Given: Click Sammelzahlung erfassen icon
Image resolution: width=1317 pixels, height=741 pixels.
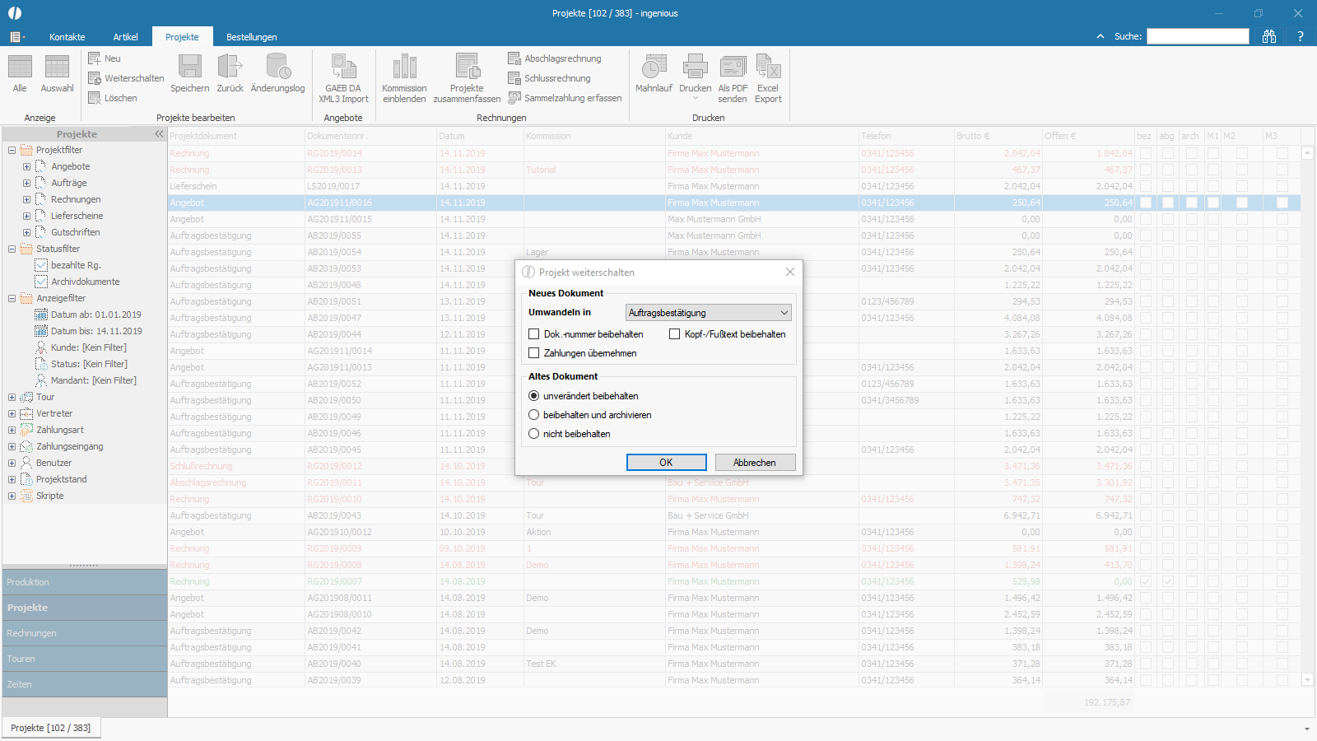Looking at the screenshot, I should pos(514,98).
